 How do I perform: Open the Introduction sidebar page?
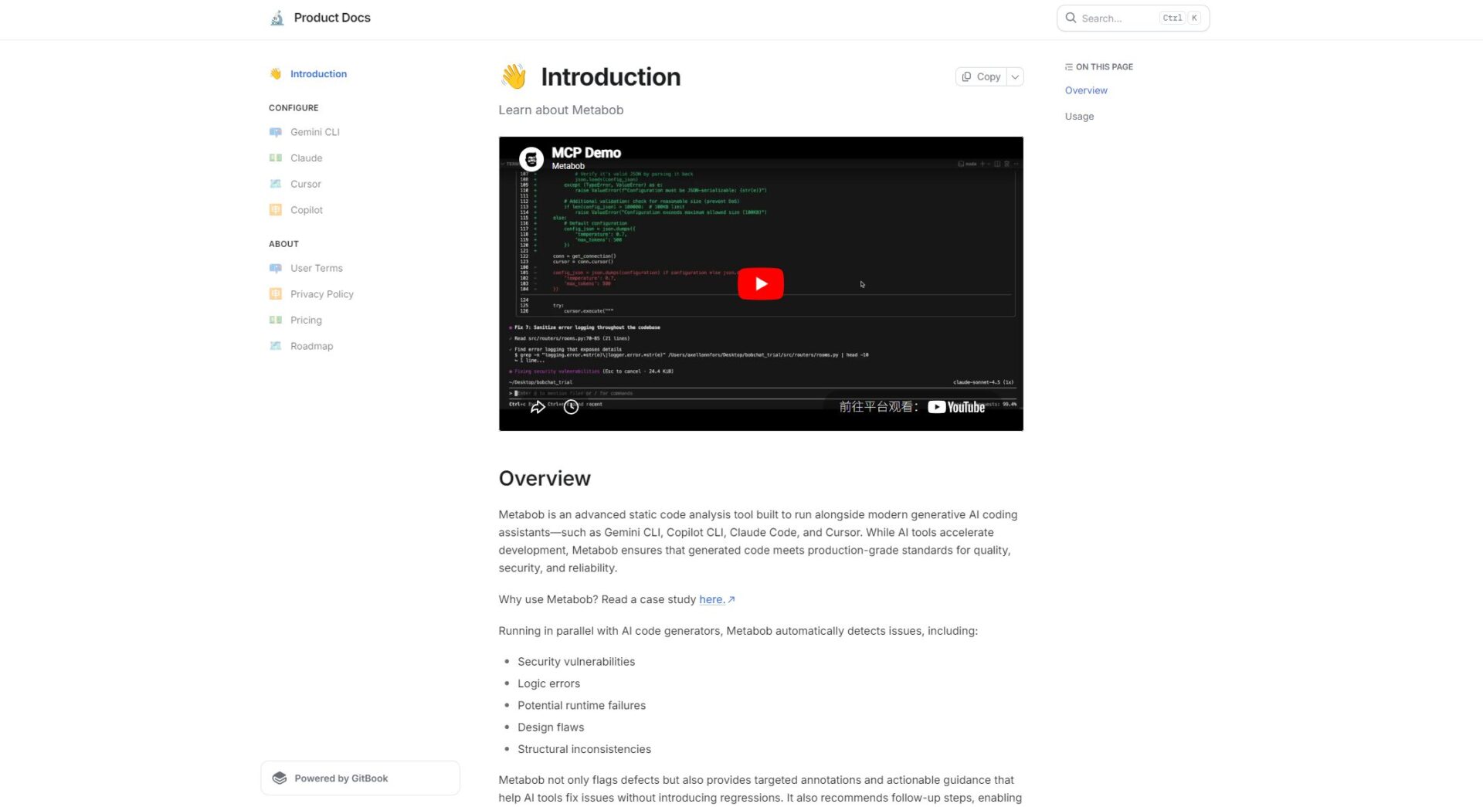(x=318, y=74)
